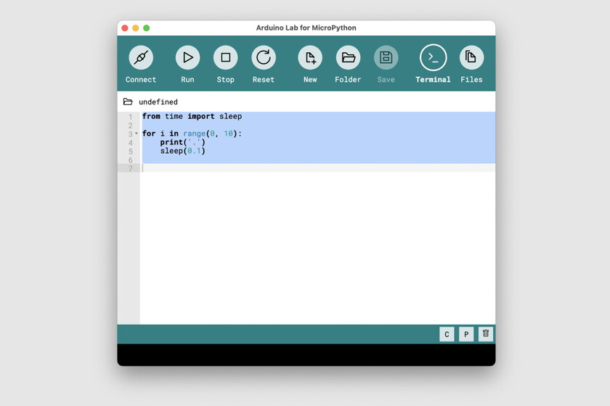Click the green macOS zoom button
Viewport: 610px width, 406px height.
click(147, 28)
